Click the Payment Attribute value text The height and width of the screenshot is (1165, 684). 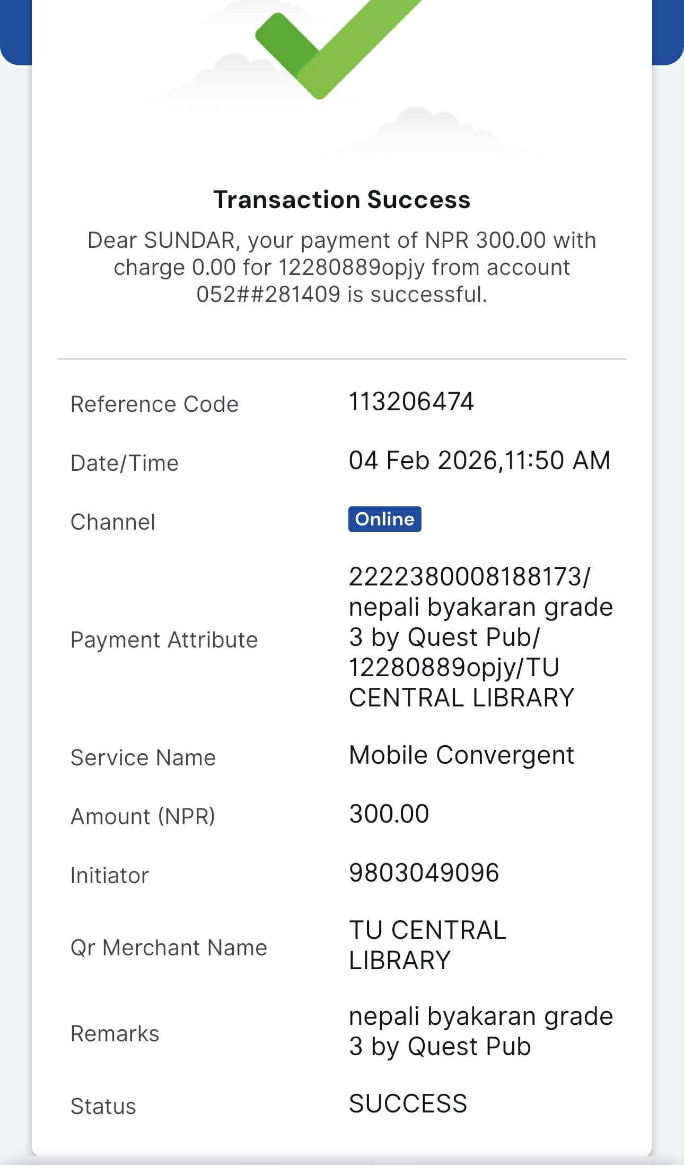coord(480,637)
